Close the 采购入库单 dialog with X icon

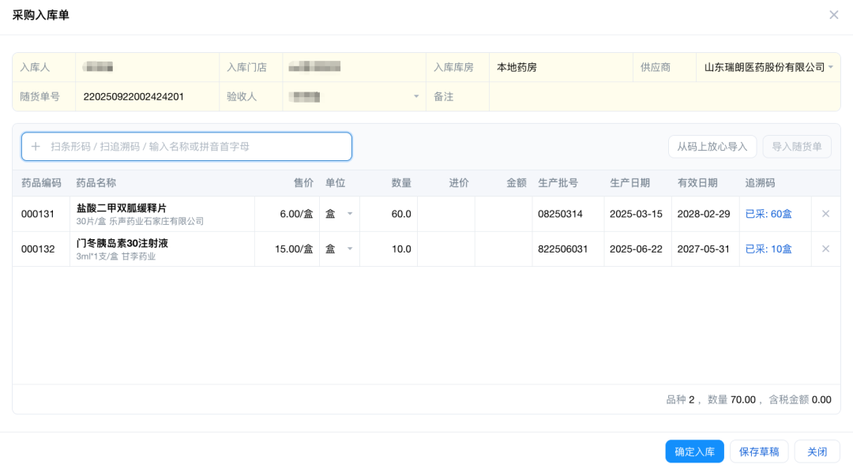coord(833,15)
